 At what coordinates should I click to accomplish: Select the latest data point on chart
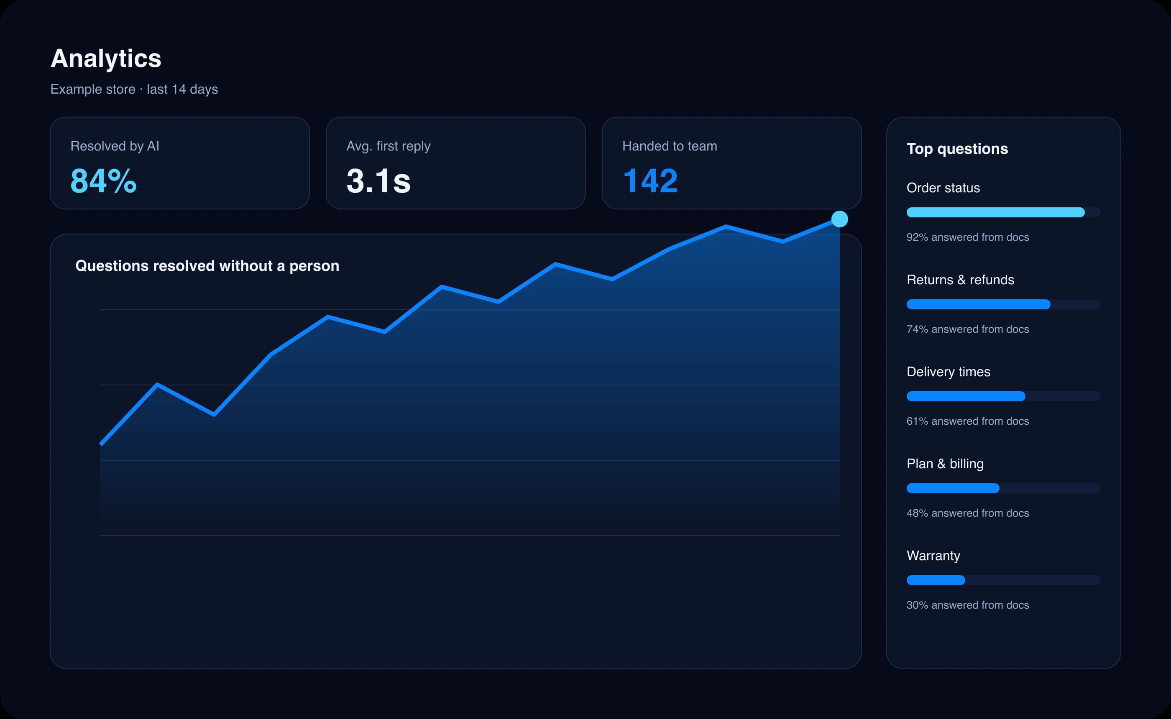click(839, 219)
